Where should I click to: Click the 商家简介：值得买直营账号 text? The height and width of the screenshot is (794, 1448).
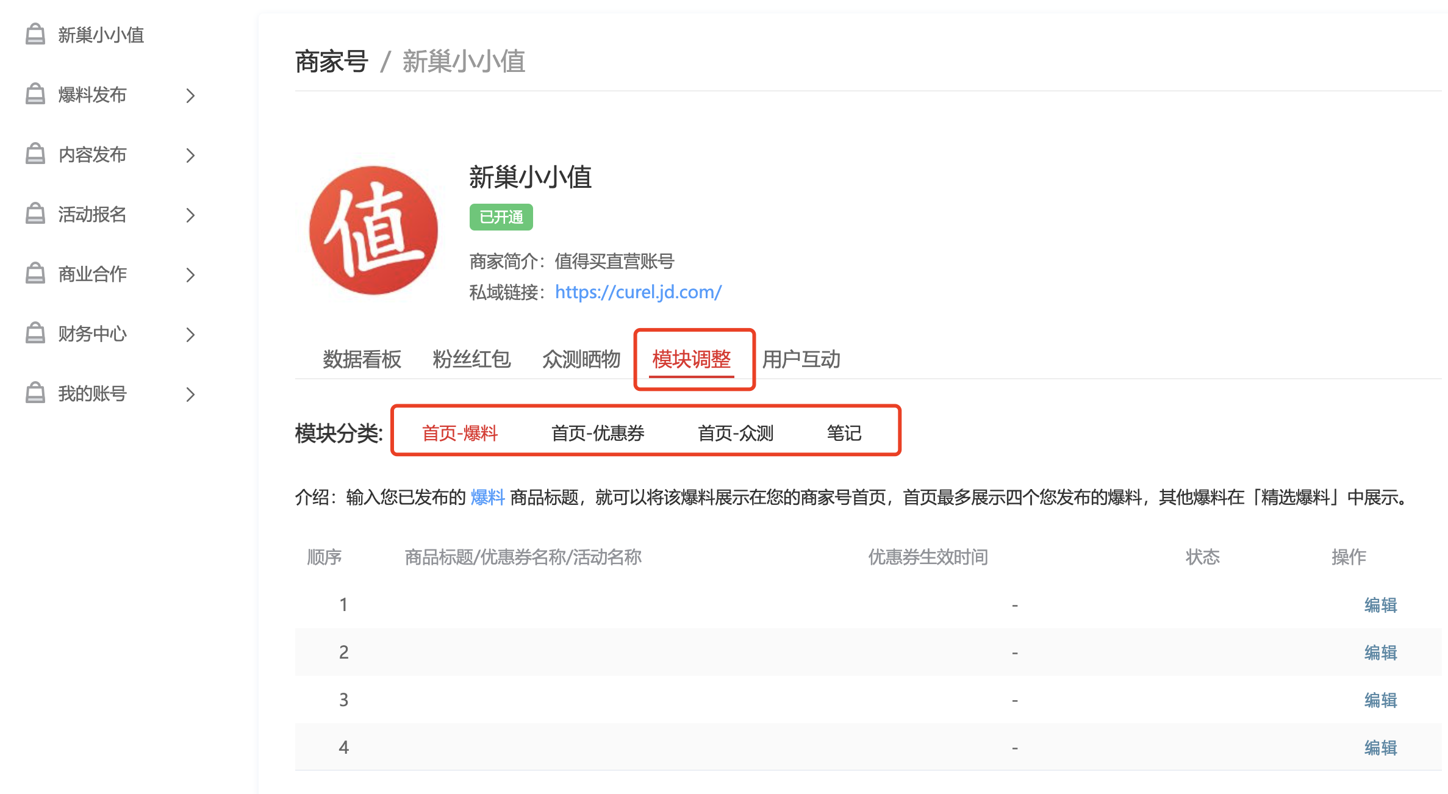point(572,262)
